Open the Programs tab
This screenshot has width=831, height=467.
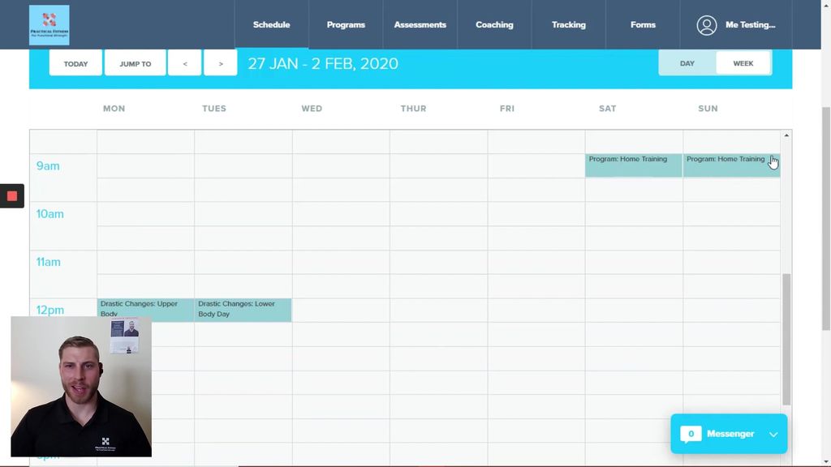point(346,25)
